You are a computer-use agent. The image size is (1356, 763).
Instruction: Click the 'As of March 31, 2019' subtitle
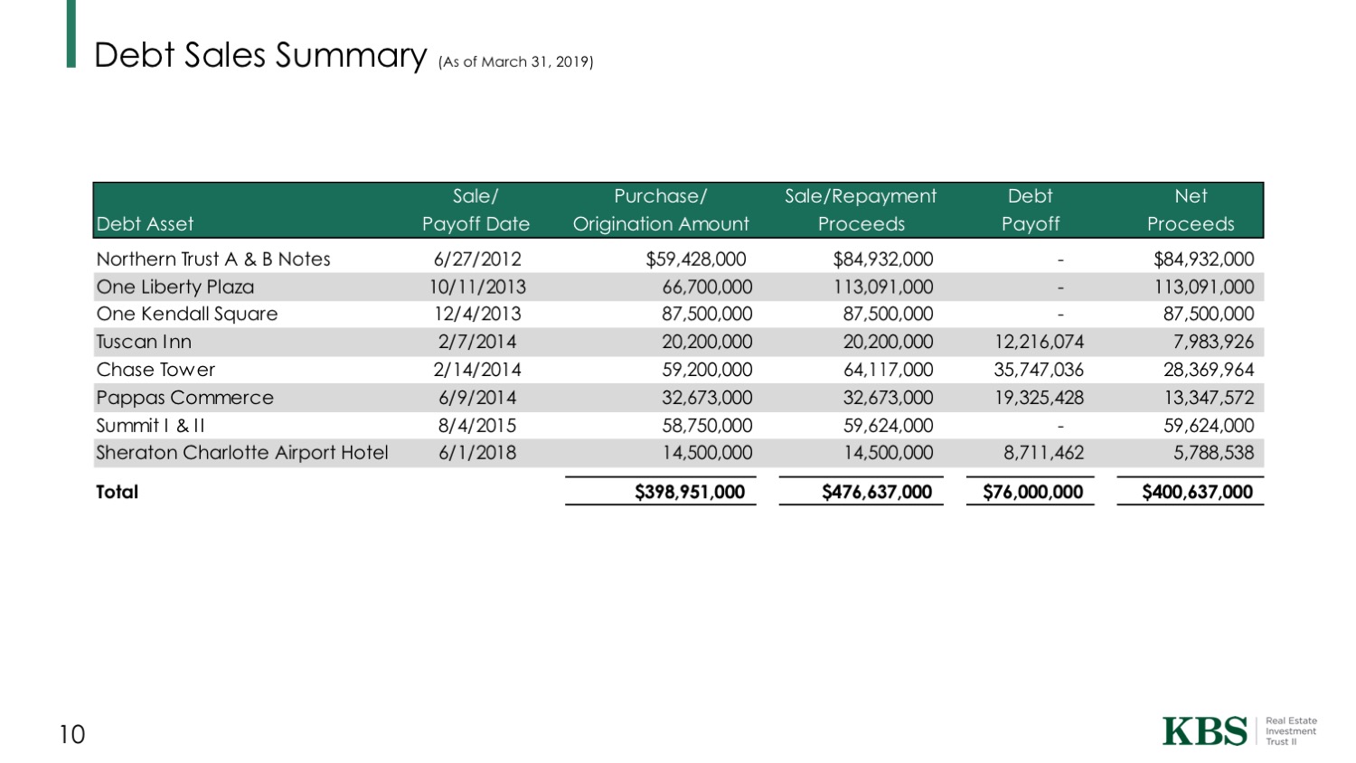[x=515, y=61]
